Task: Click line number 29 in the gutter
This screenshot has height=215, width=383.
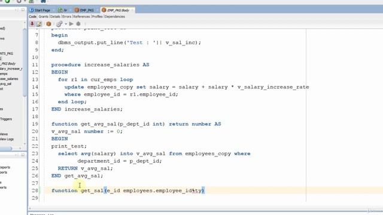Action: click(x=35, y=198)
